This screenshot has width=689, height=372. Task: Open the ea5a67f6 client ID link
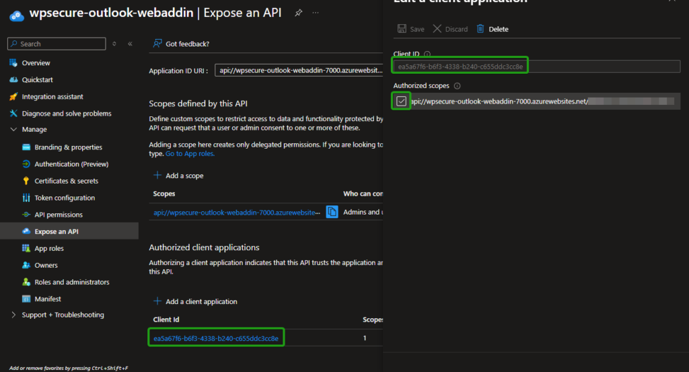(x=216, y=338)
